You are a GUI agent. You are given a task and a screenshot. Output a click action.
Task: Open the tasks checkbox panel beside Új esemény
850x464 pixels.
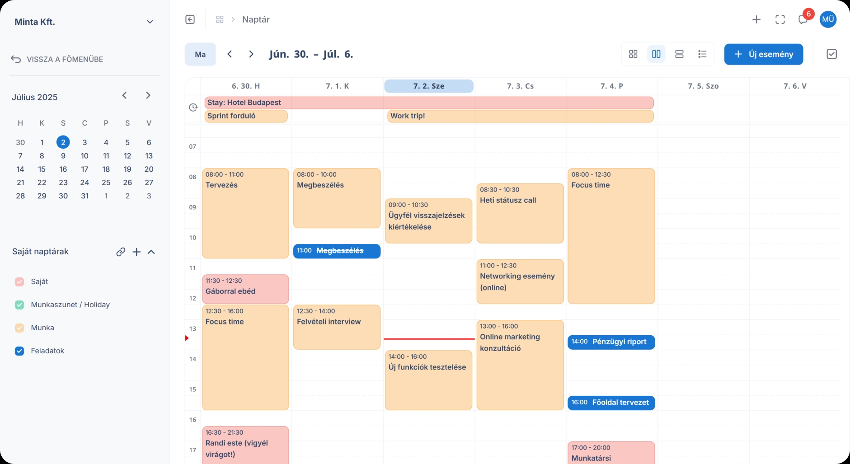tap(832, 54)
